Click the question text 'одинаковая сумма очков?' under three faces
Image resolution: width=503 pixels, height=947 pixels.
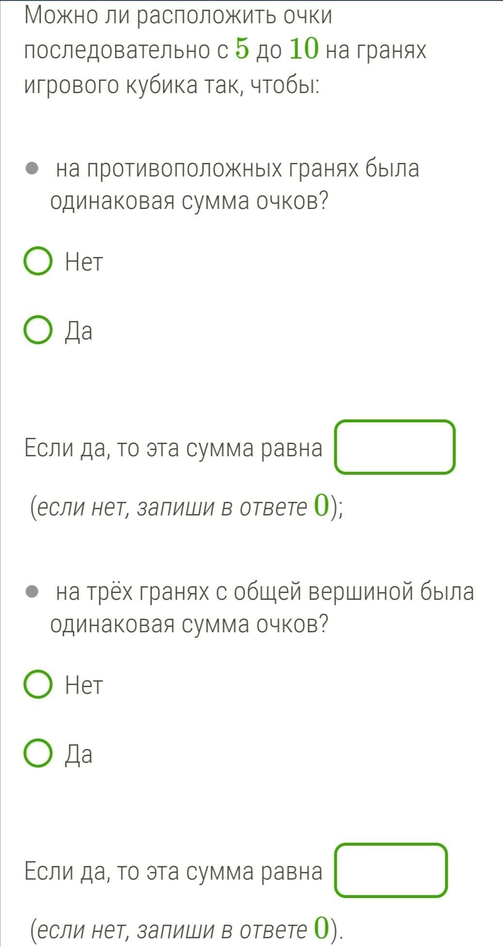pyautogui.click(x=189, y=624)
